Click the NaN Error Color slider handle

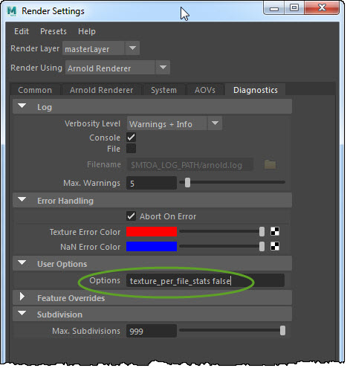pyautogui.click(x=262, y=246)
